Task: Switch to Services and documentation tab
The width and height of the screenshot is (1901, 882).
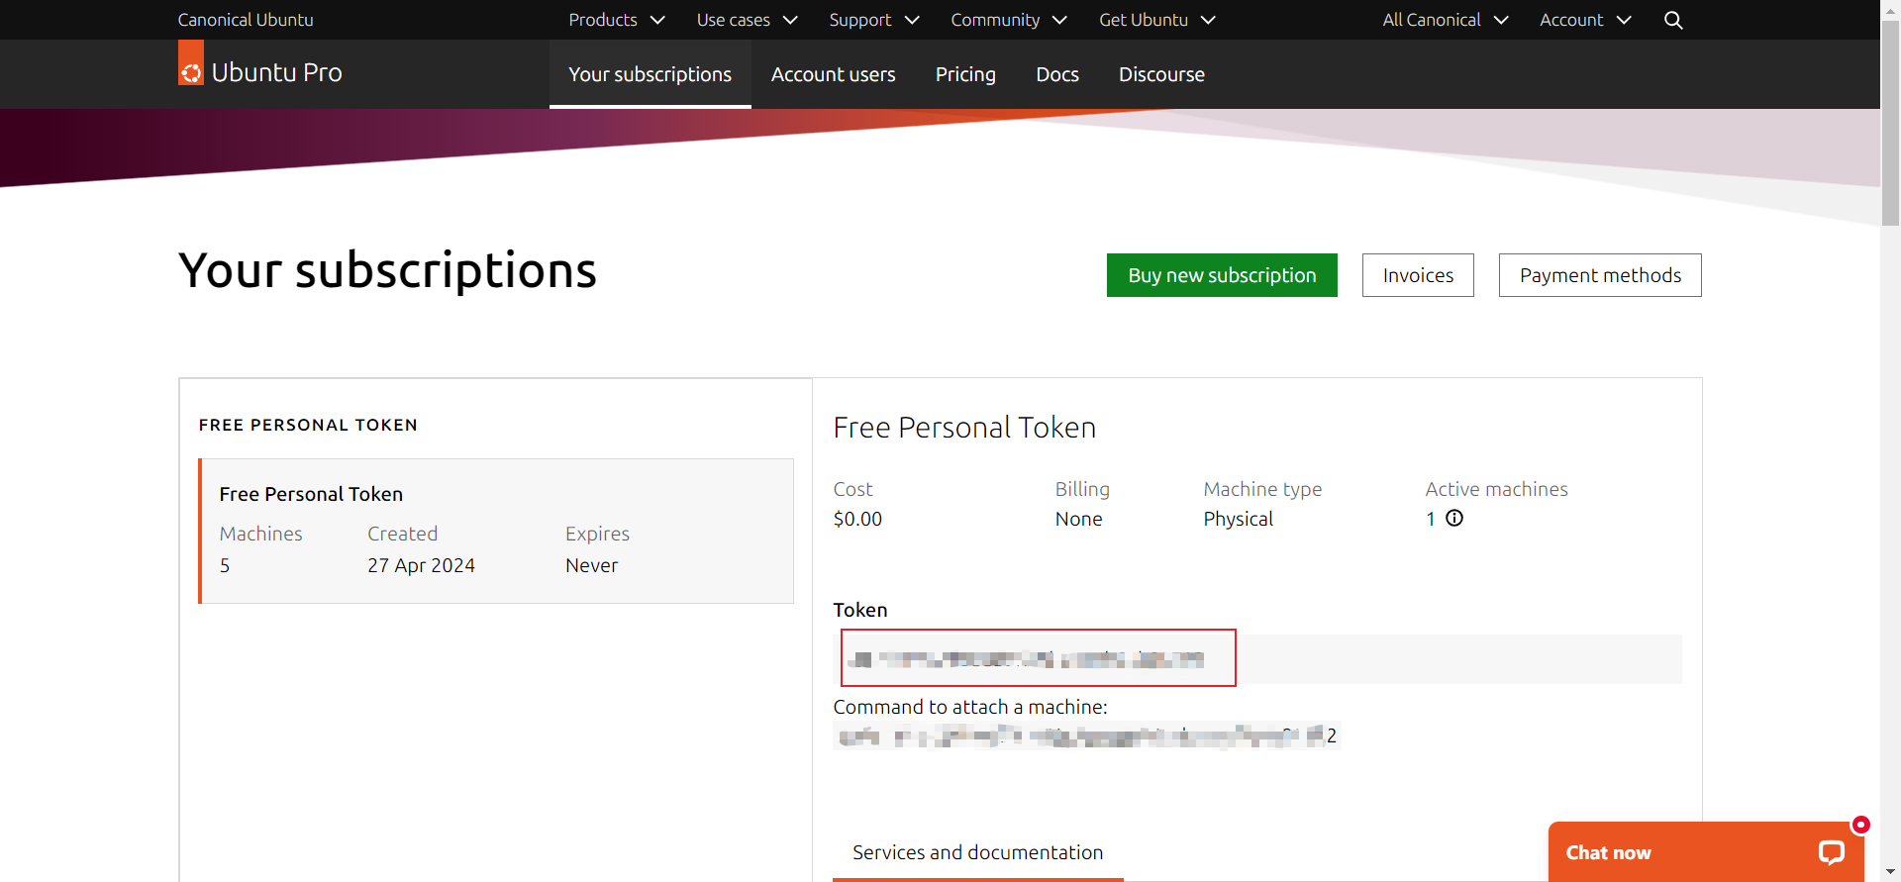Action: 977,852
